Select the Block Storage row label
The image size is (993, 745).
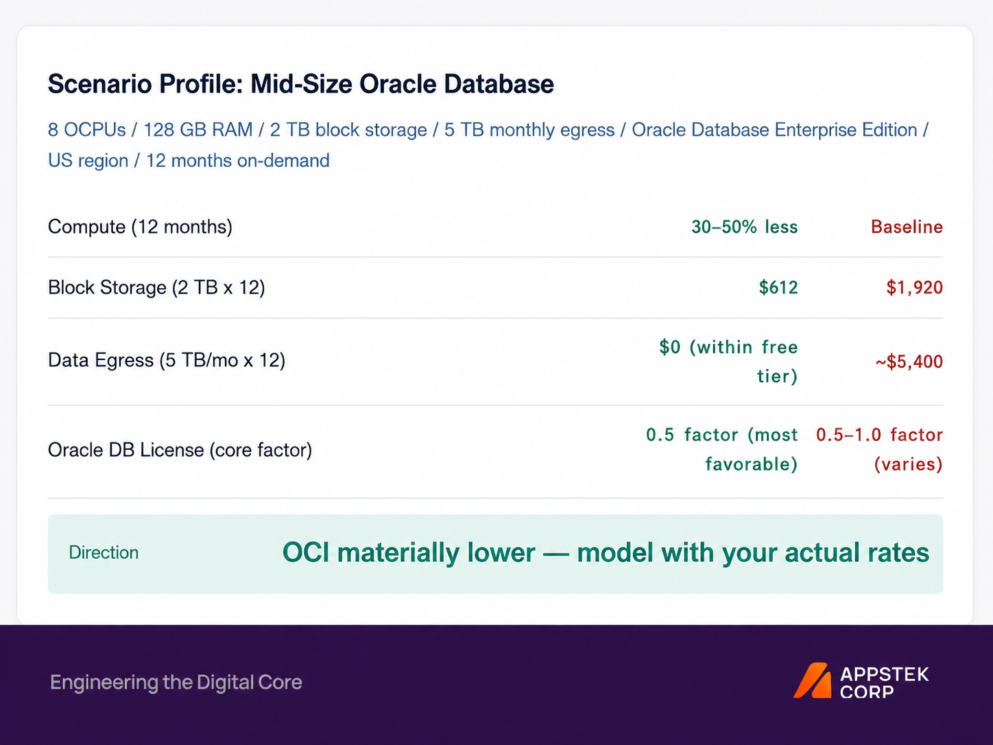(156, 287)
